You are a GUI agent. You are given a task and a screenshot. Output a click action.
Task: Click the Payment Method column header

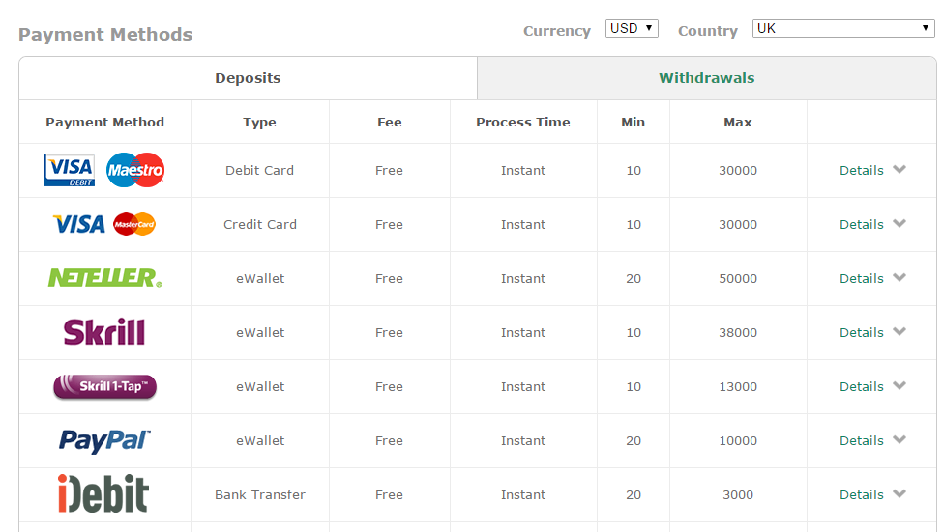click(x=104, y=123)
